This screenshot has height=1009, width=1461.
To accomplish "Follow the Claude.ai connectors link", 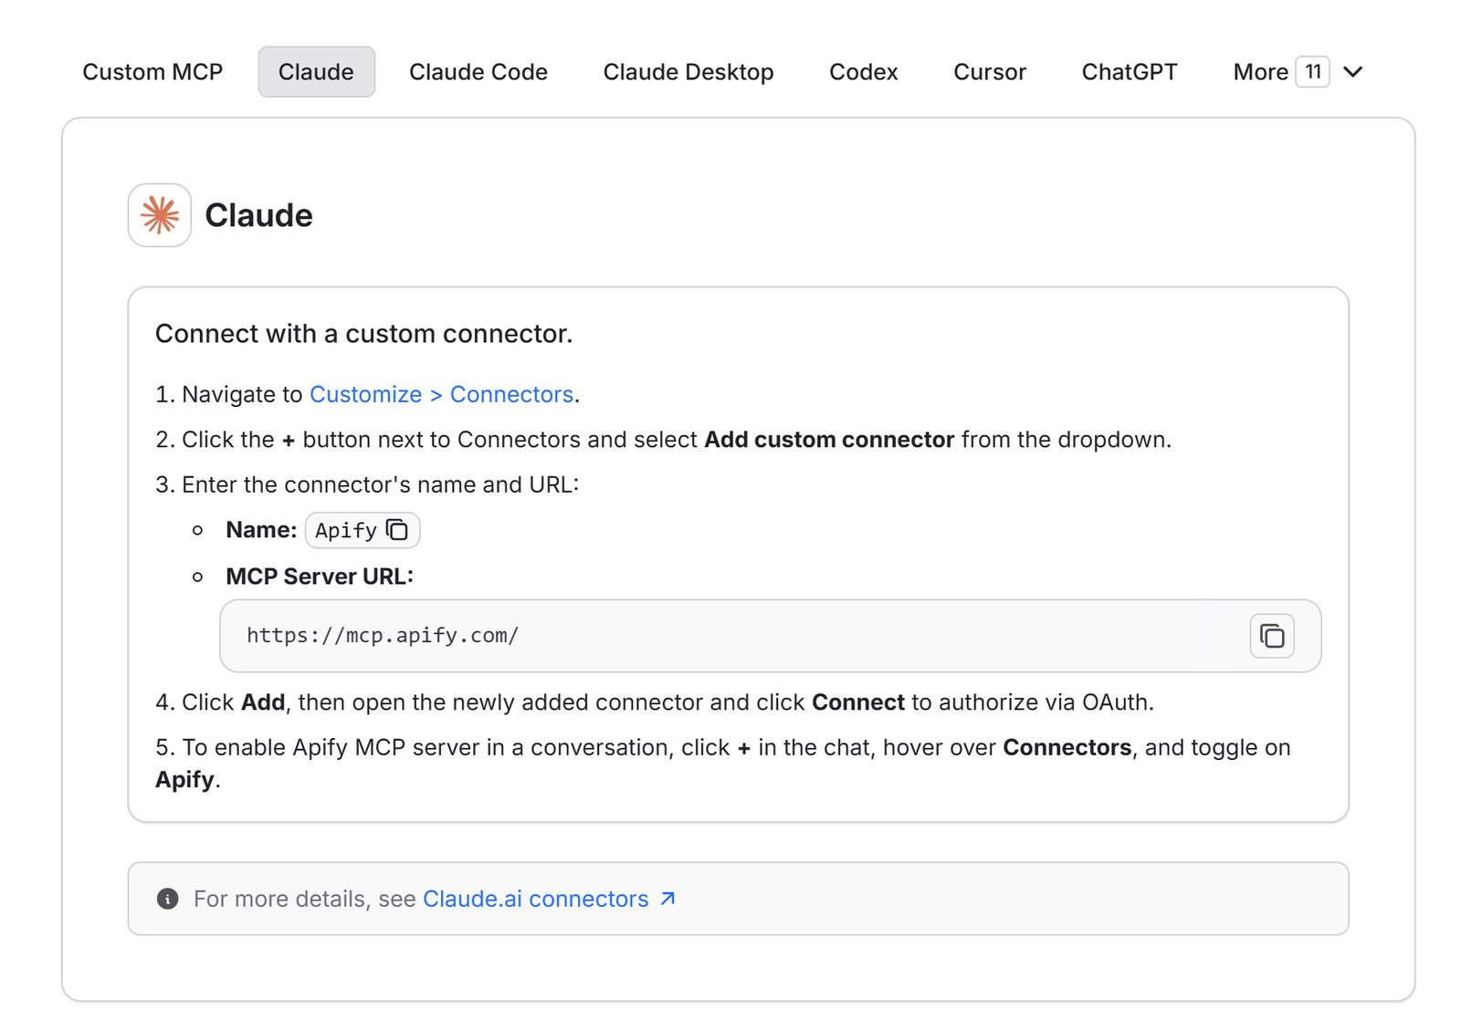I will coord(536,899).
